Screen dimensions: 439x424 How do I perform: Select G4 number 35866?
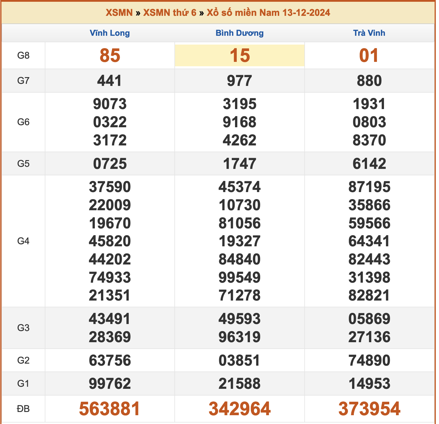click(369, 205)
